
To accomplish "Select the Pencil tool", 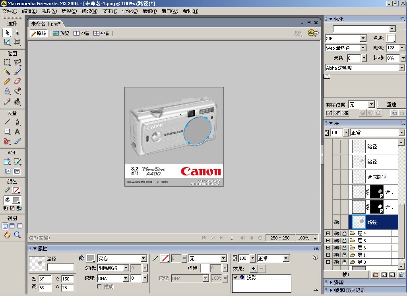I will [7, 81].
